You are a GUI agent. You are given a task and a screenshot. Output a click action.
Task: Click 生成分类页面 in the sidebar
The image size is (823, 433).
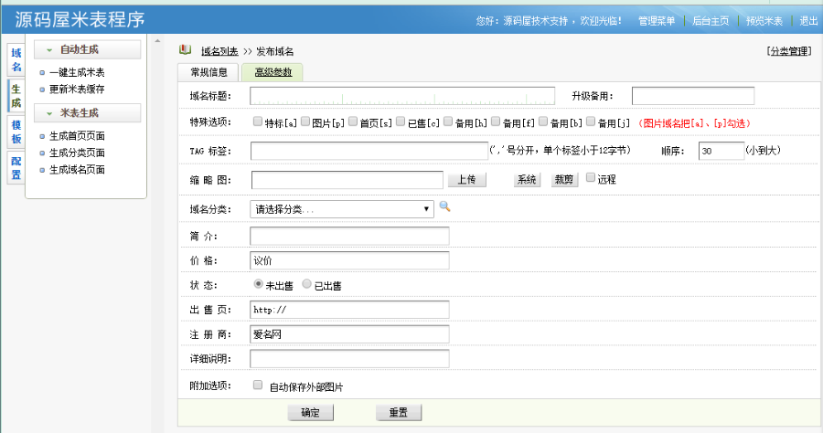coord(77,153)
